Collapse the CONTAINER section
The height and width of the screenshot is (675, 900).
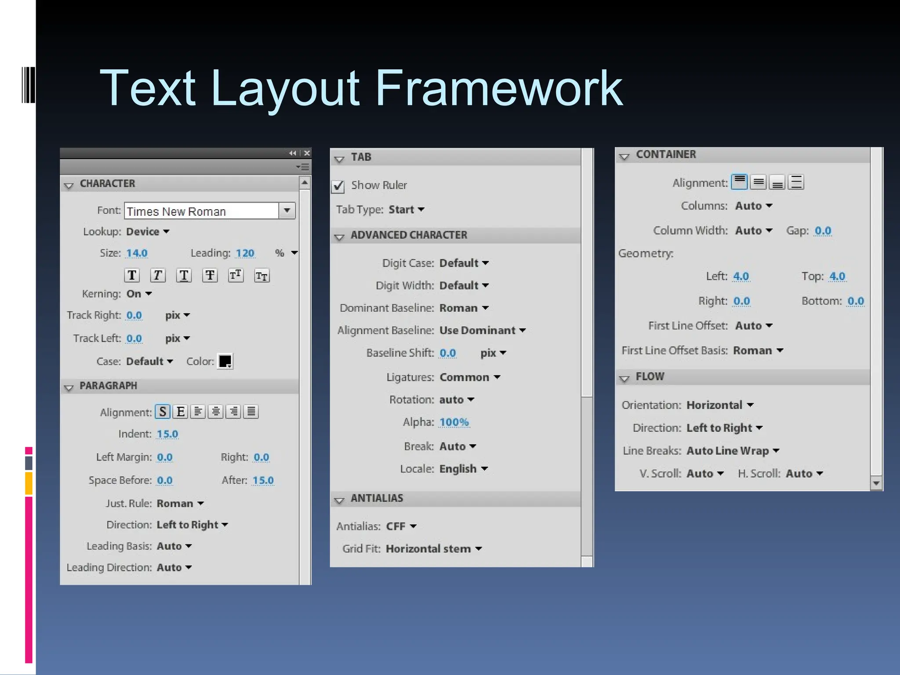(624, 156)
